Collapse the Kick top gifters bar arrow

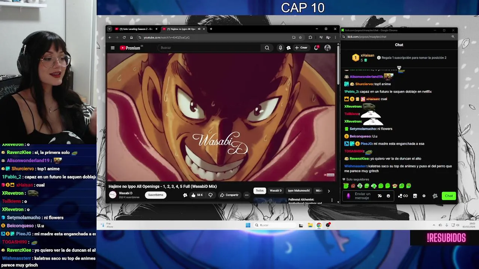coord(399,68)
